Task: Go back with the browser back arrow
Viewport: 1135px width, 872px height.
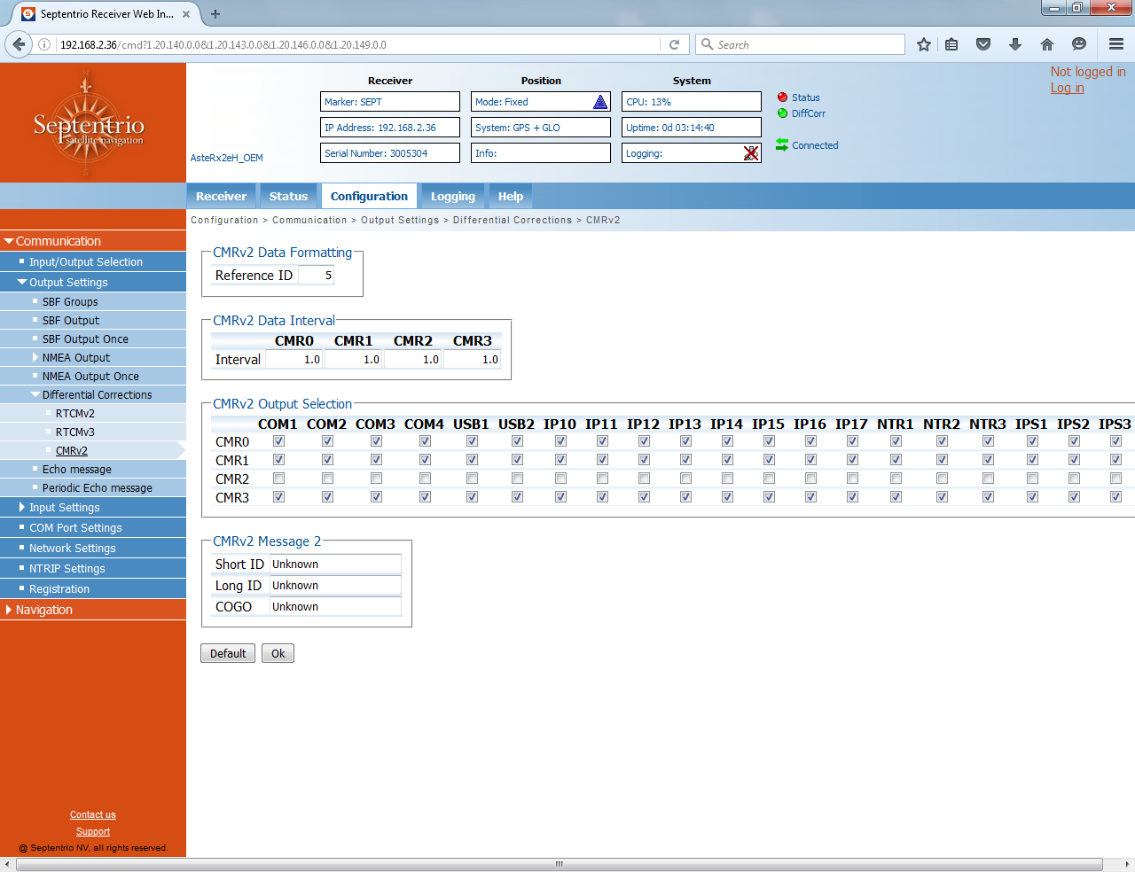Action: [19, 44]
